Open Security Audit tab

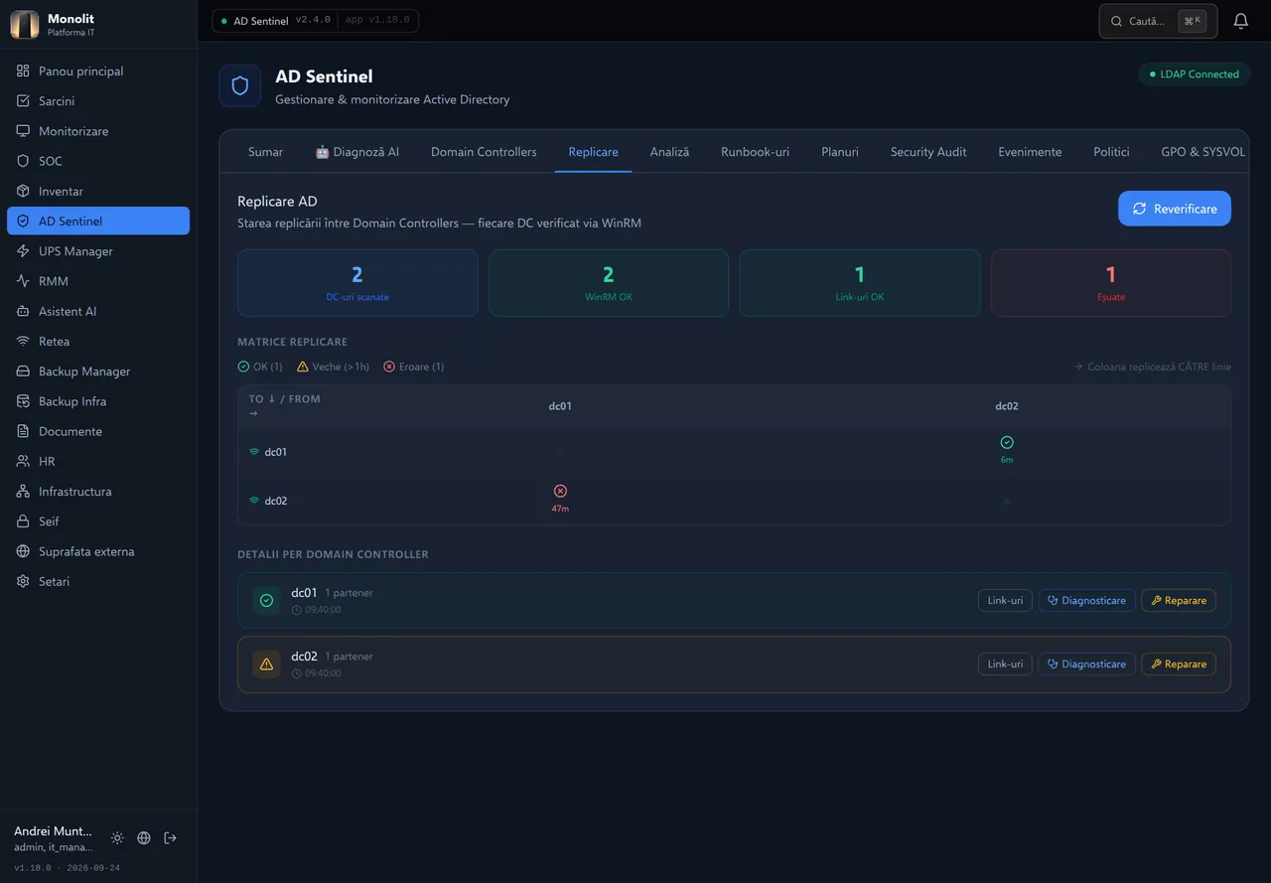928,152
